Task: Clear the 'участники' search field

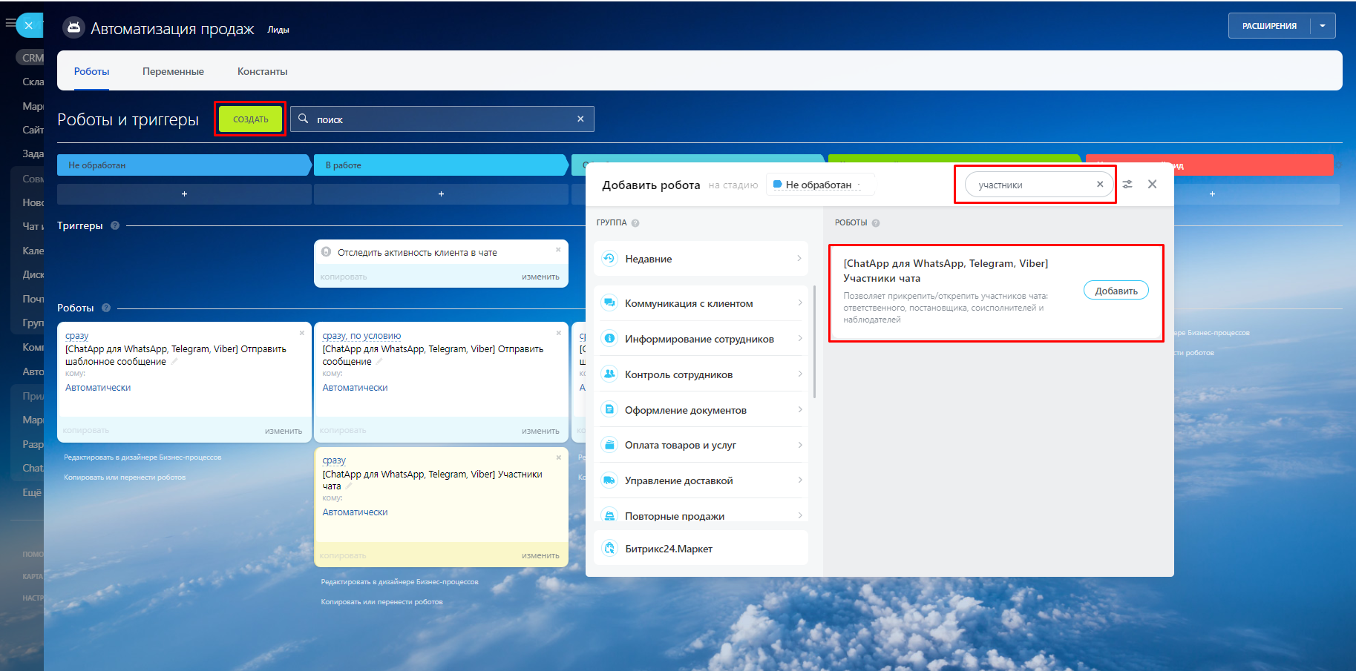Action: coord(1100,185)
